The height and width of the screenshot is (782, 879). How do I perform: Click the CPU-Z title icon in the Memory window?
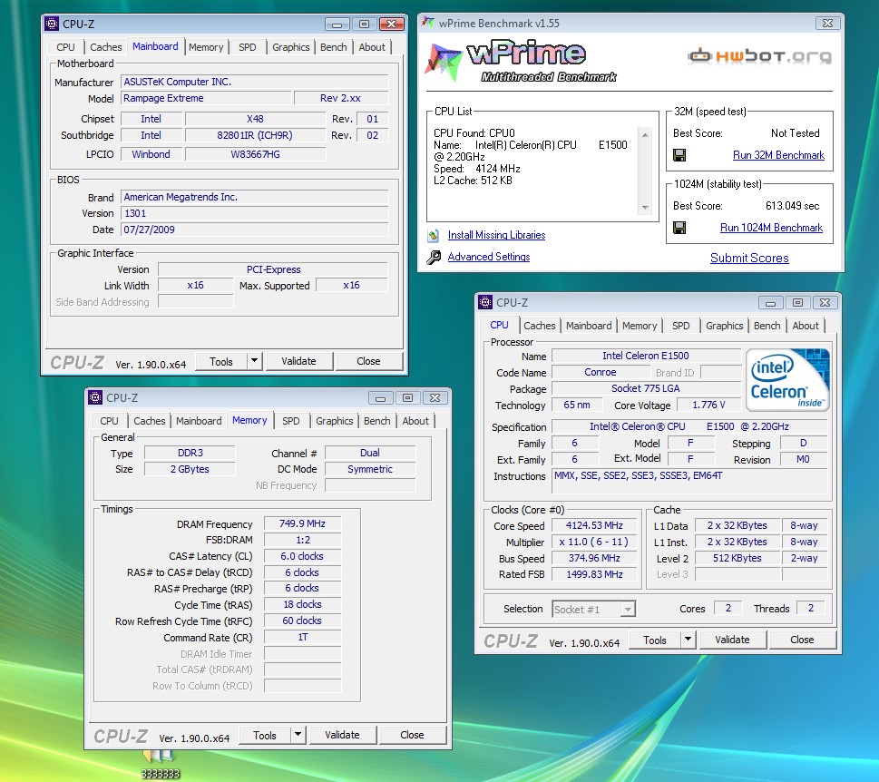click(x=95, y=397)
